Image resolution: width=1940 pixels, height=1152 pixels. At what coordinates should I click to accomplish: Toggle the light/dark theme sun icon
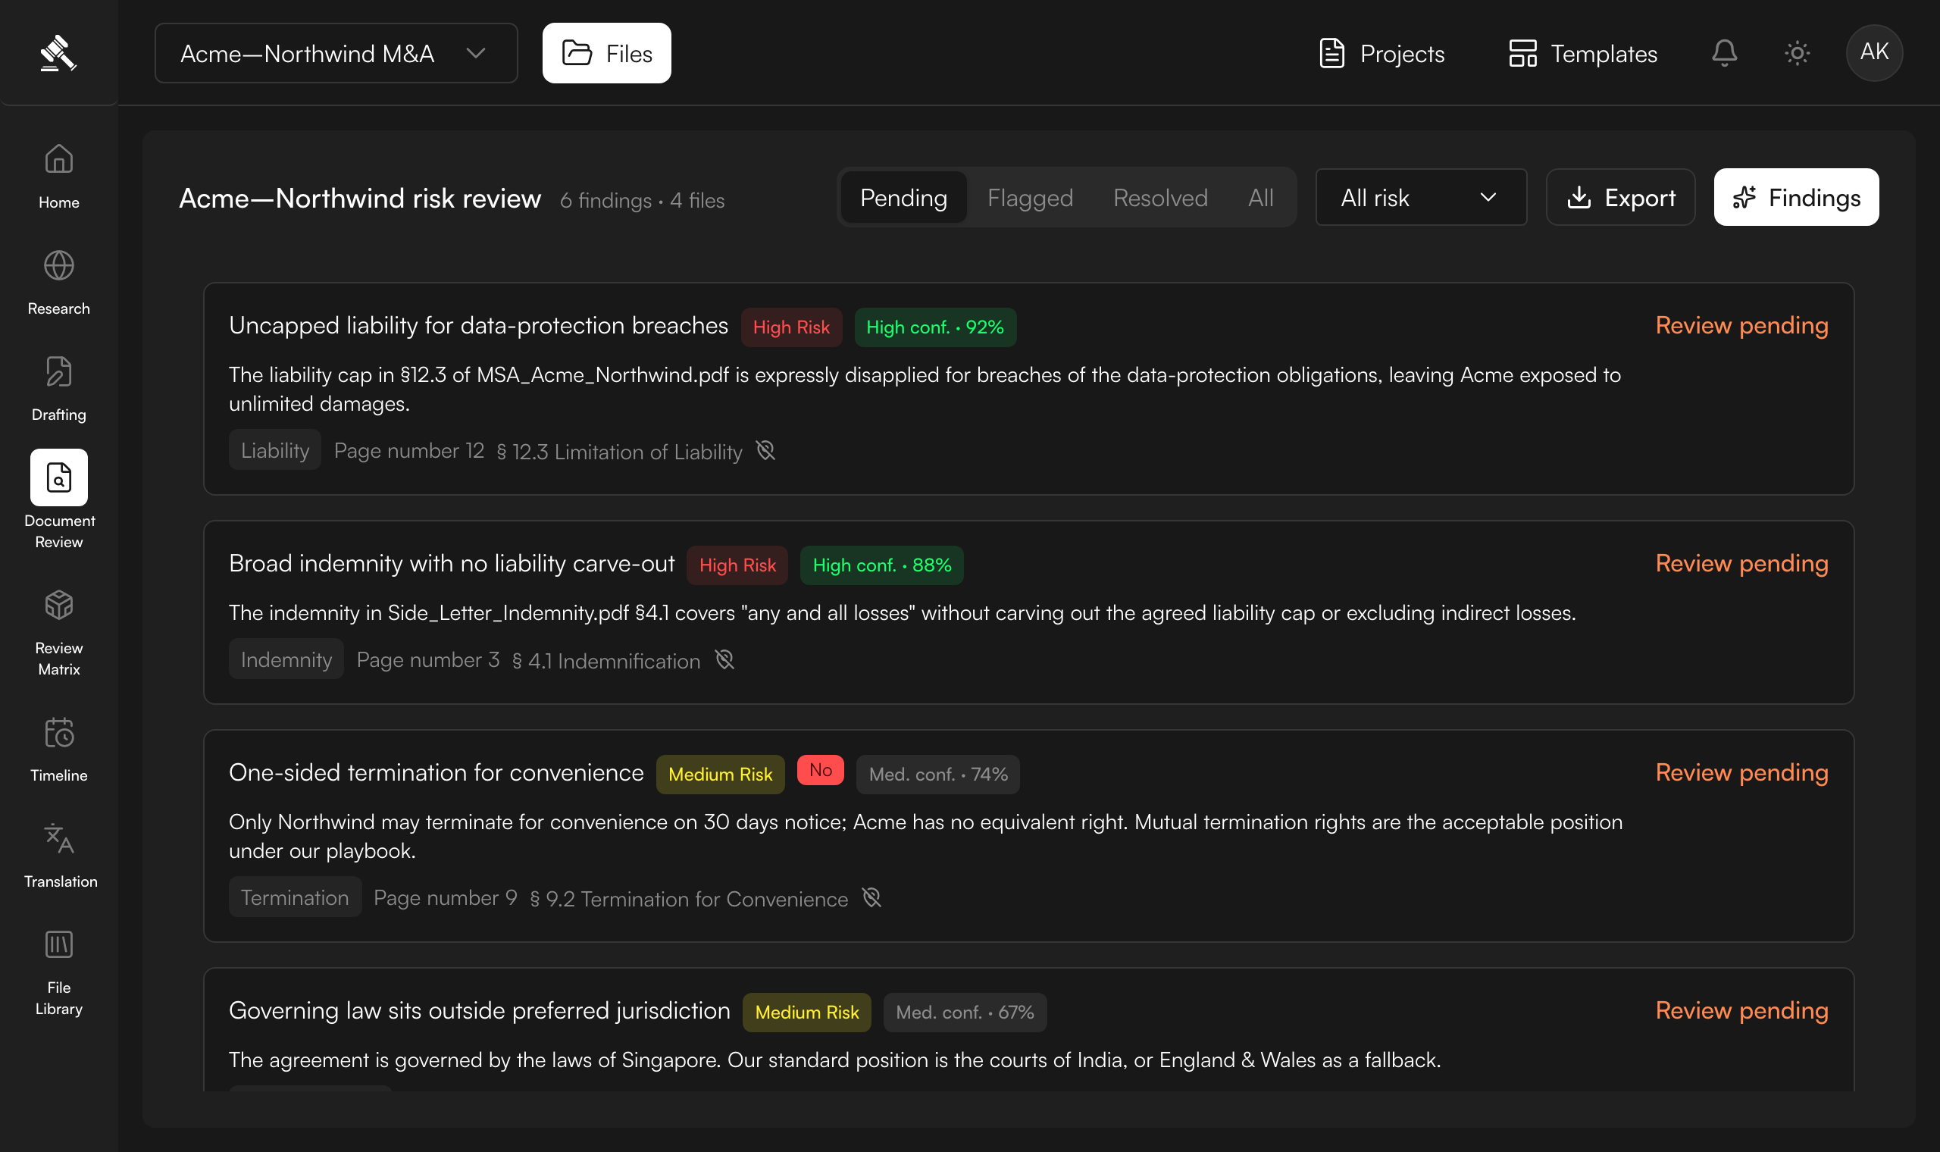(1798, 53)
